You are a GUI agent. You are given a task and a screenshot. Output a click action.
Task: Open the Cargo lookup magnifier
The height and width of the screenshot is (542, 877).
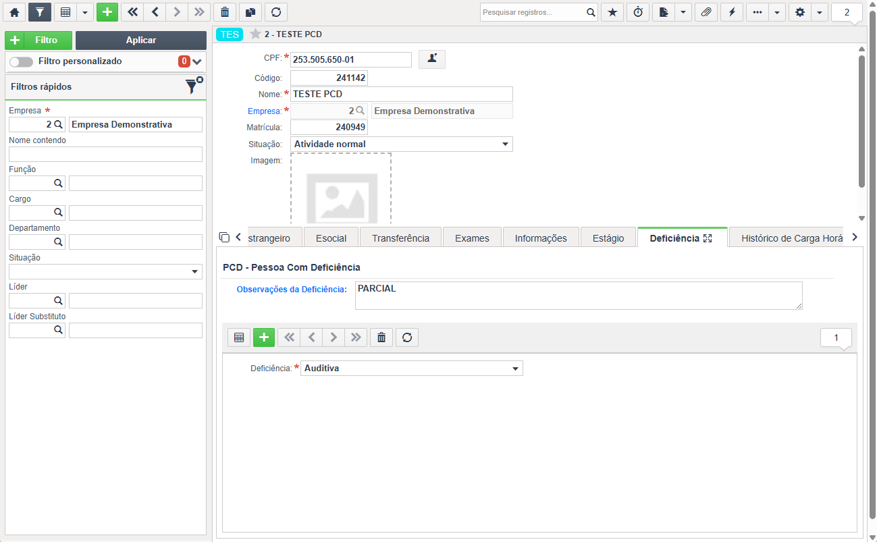coord(59,213)
